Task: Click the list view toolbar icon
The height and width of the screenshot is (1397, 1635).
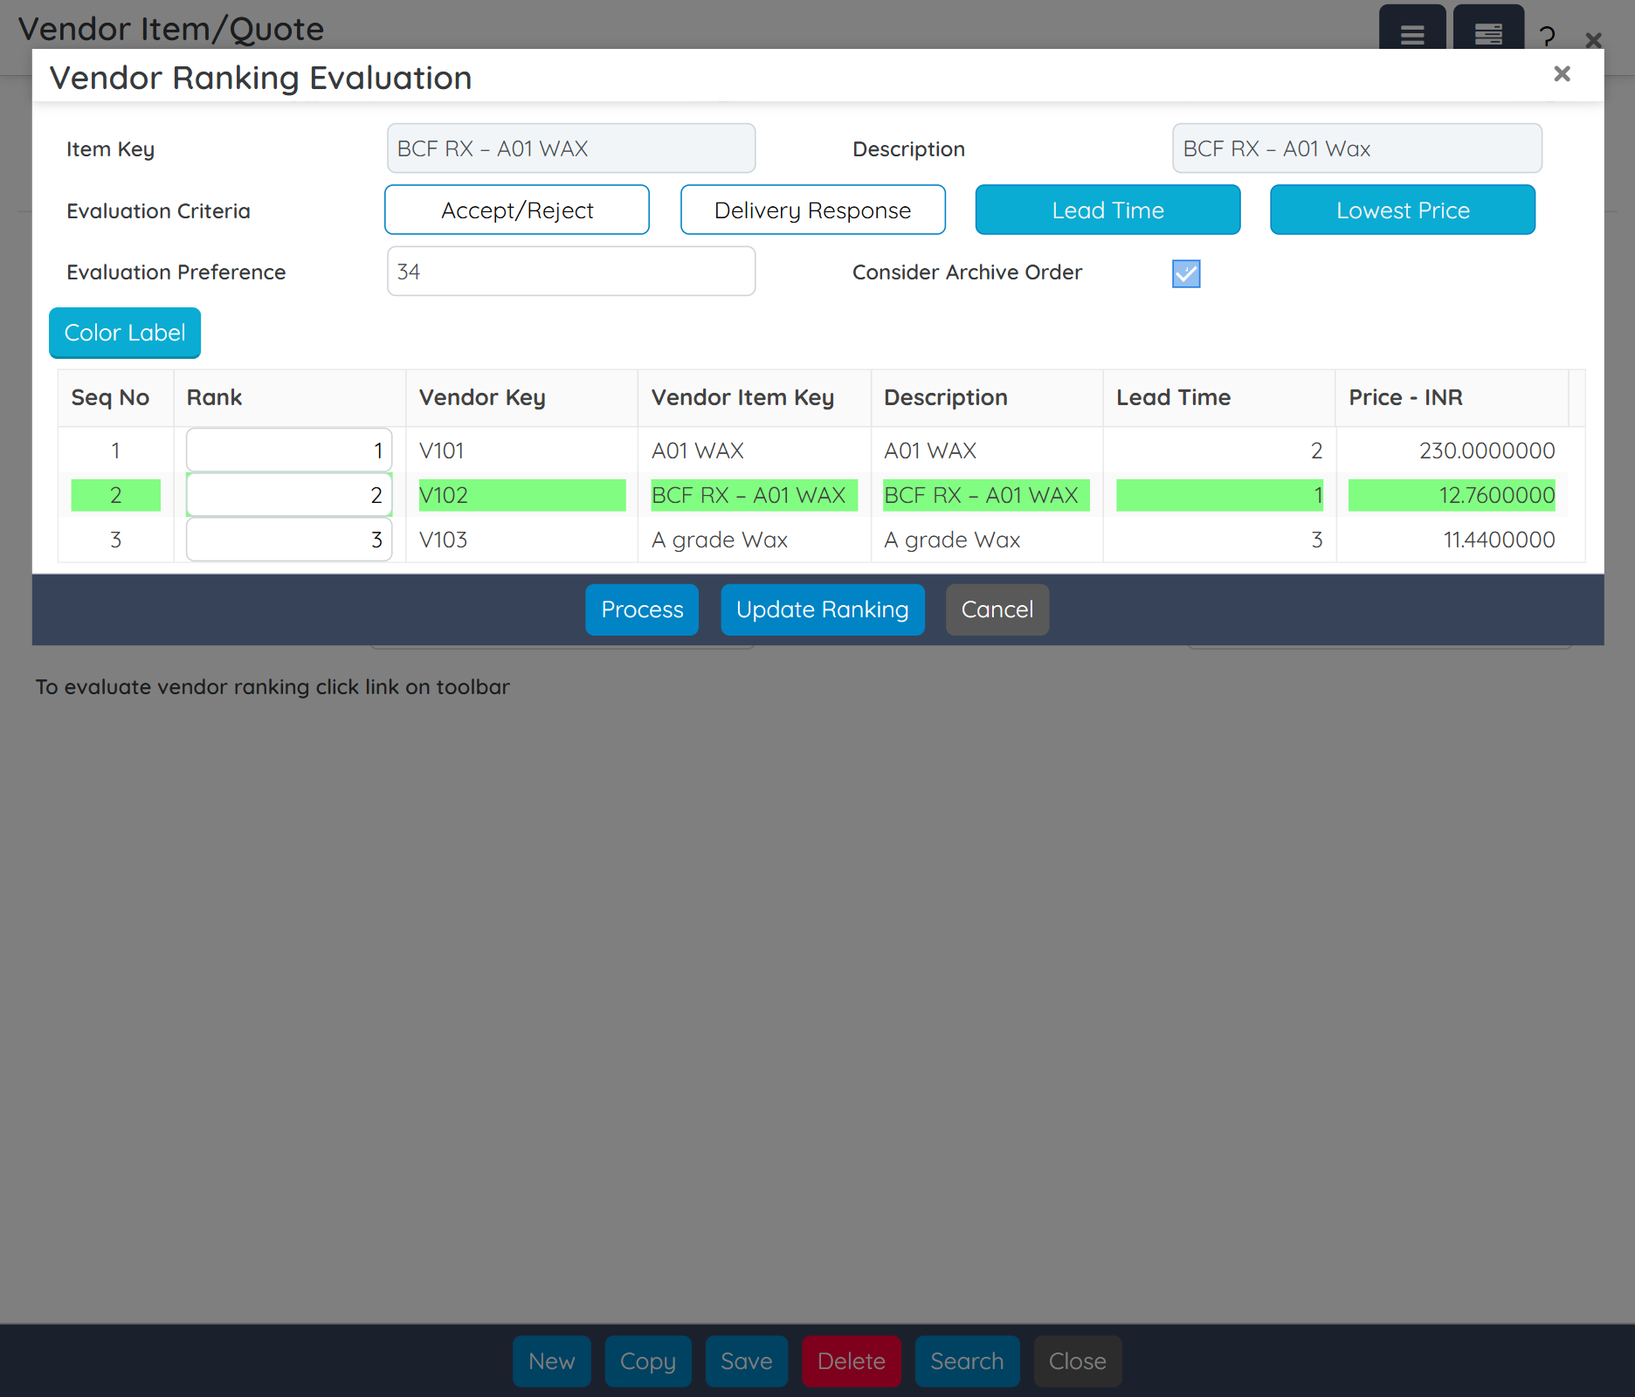Action: click(x=1488, y=33)
